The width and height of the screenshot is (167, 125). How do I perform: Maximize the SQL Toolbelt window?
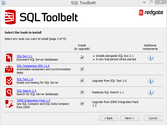151,2
